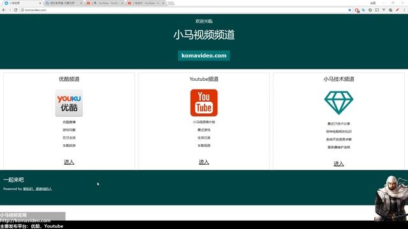
Task: Open the Powered by link in footer
Action: point(37,189)
